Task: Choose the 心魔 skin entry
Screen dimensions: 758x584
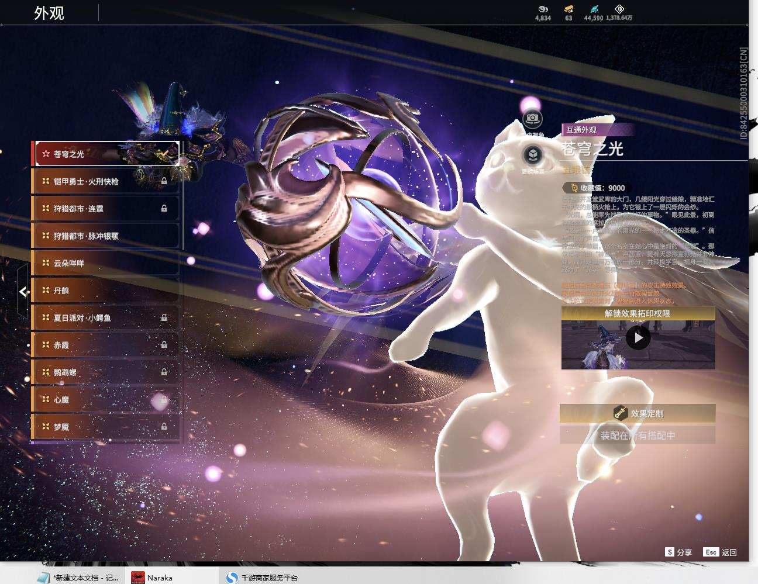Action: point(105,399)
